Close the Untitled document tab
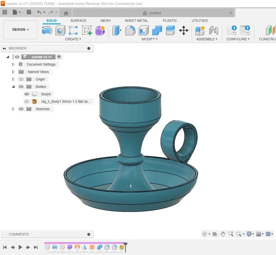Screen dimensions: 276x255 coord(231,13)
